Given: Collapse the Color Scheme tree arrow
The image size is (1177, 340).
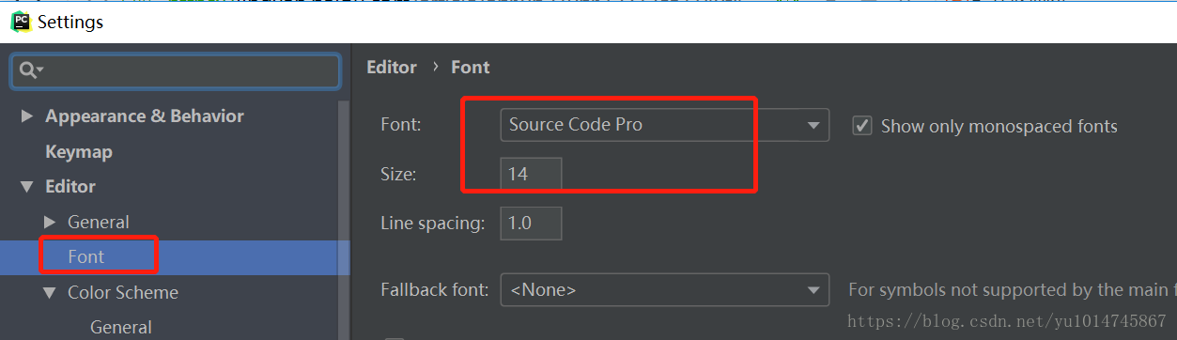Looking at the screenshot, I should [x=50, y=293].
